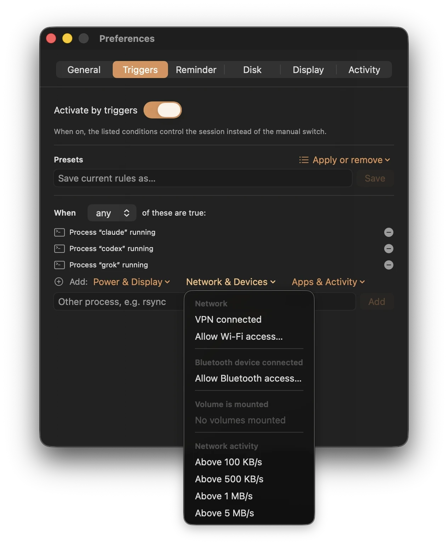Choose Above 1 MB/s network activity
Screen dimensions: 448x544
(x=249, y=496)
